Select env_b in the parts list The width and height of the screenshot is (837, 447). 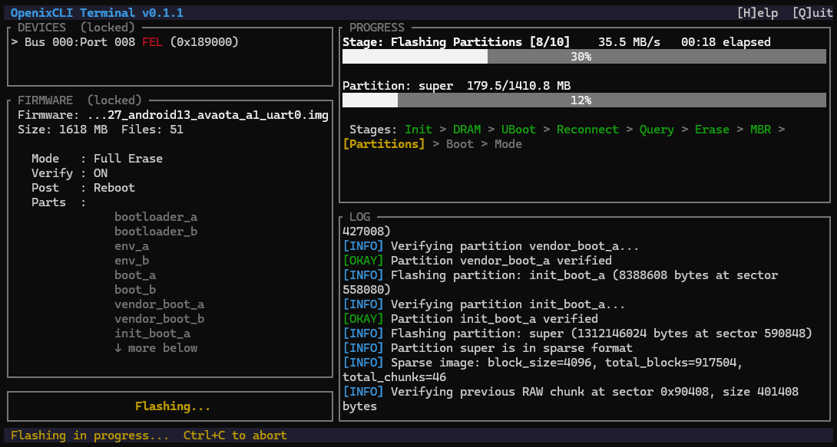point(131,261)
